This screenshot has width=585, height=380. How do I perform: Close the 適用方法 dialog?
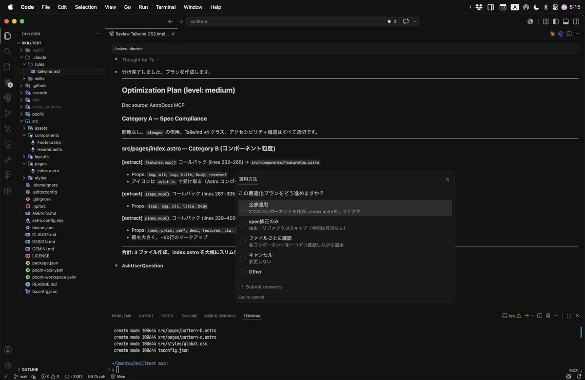[448, 180]
